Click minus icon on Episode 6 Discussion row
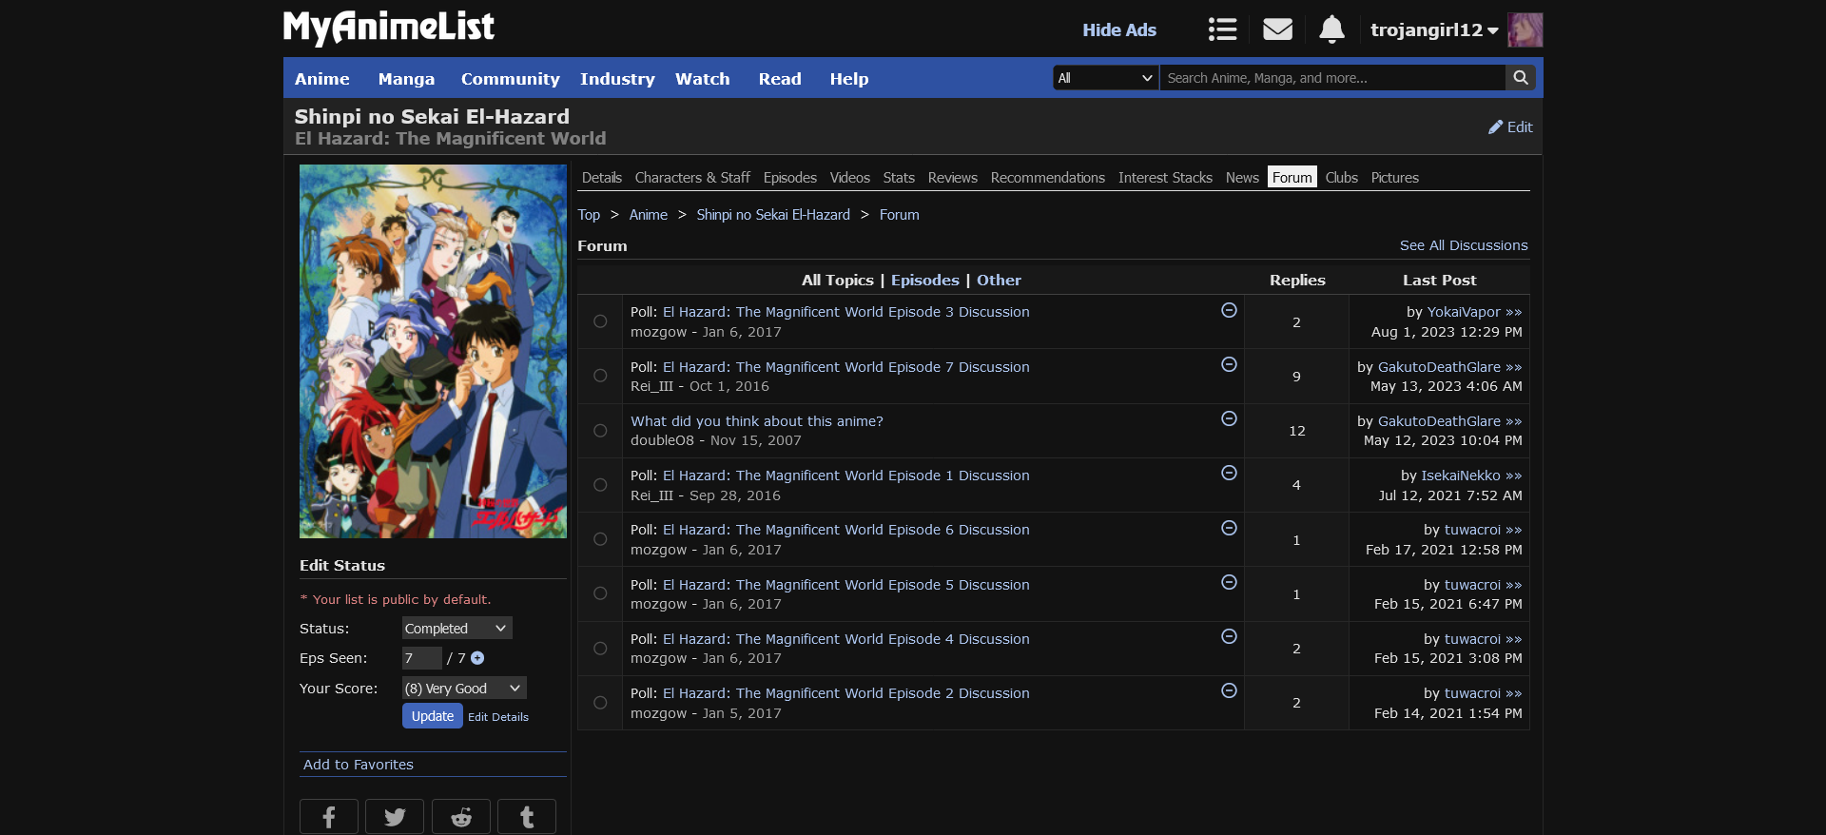 click(x=1229, y=528)
